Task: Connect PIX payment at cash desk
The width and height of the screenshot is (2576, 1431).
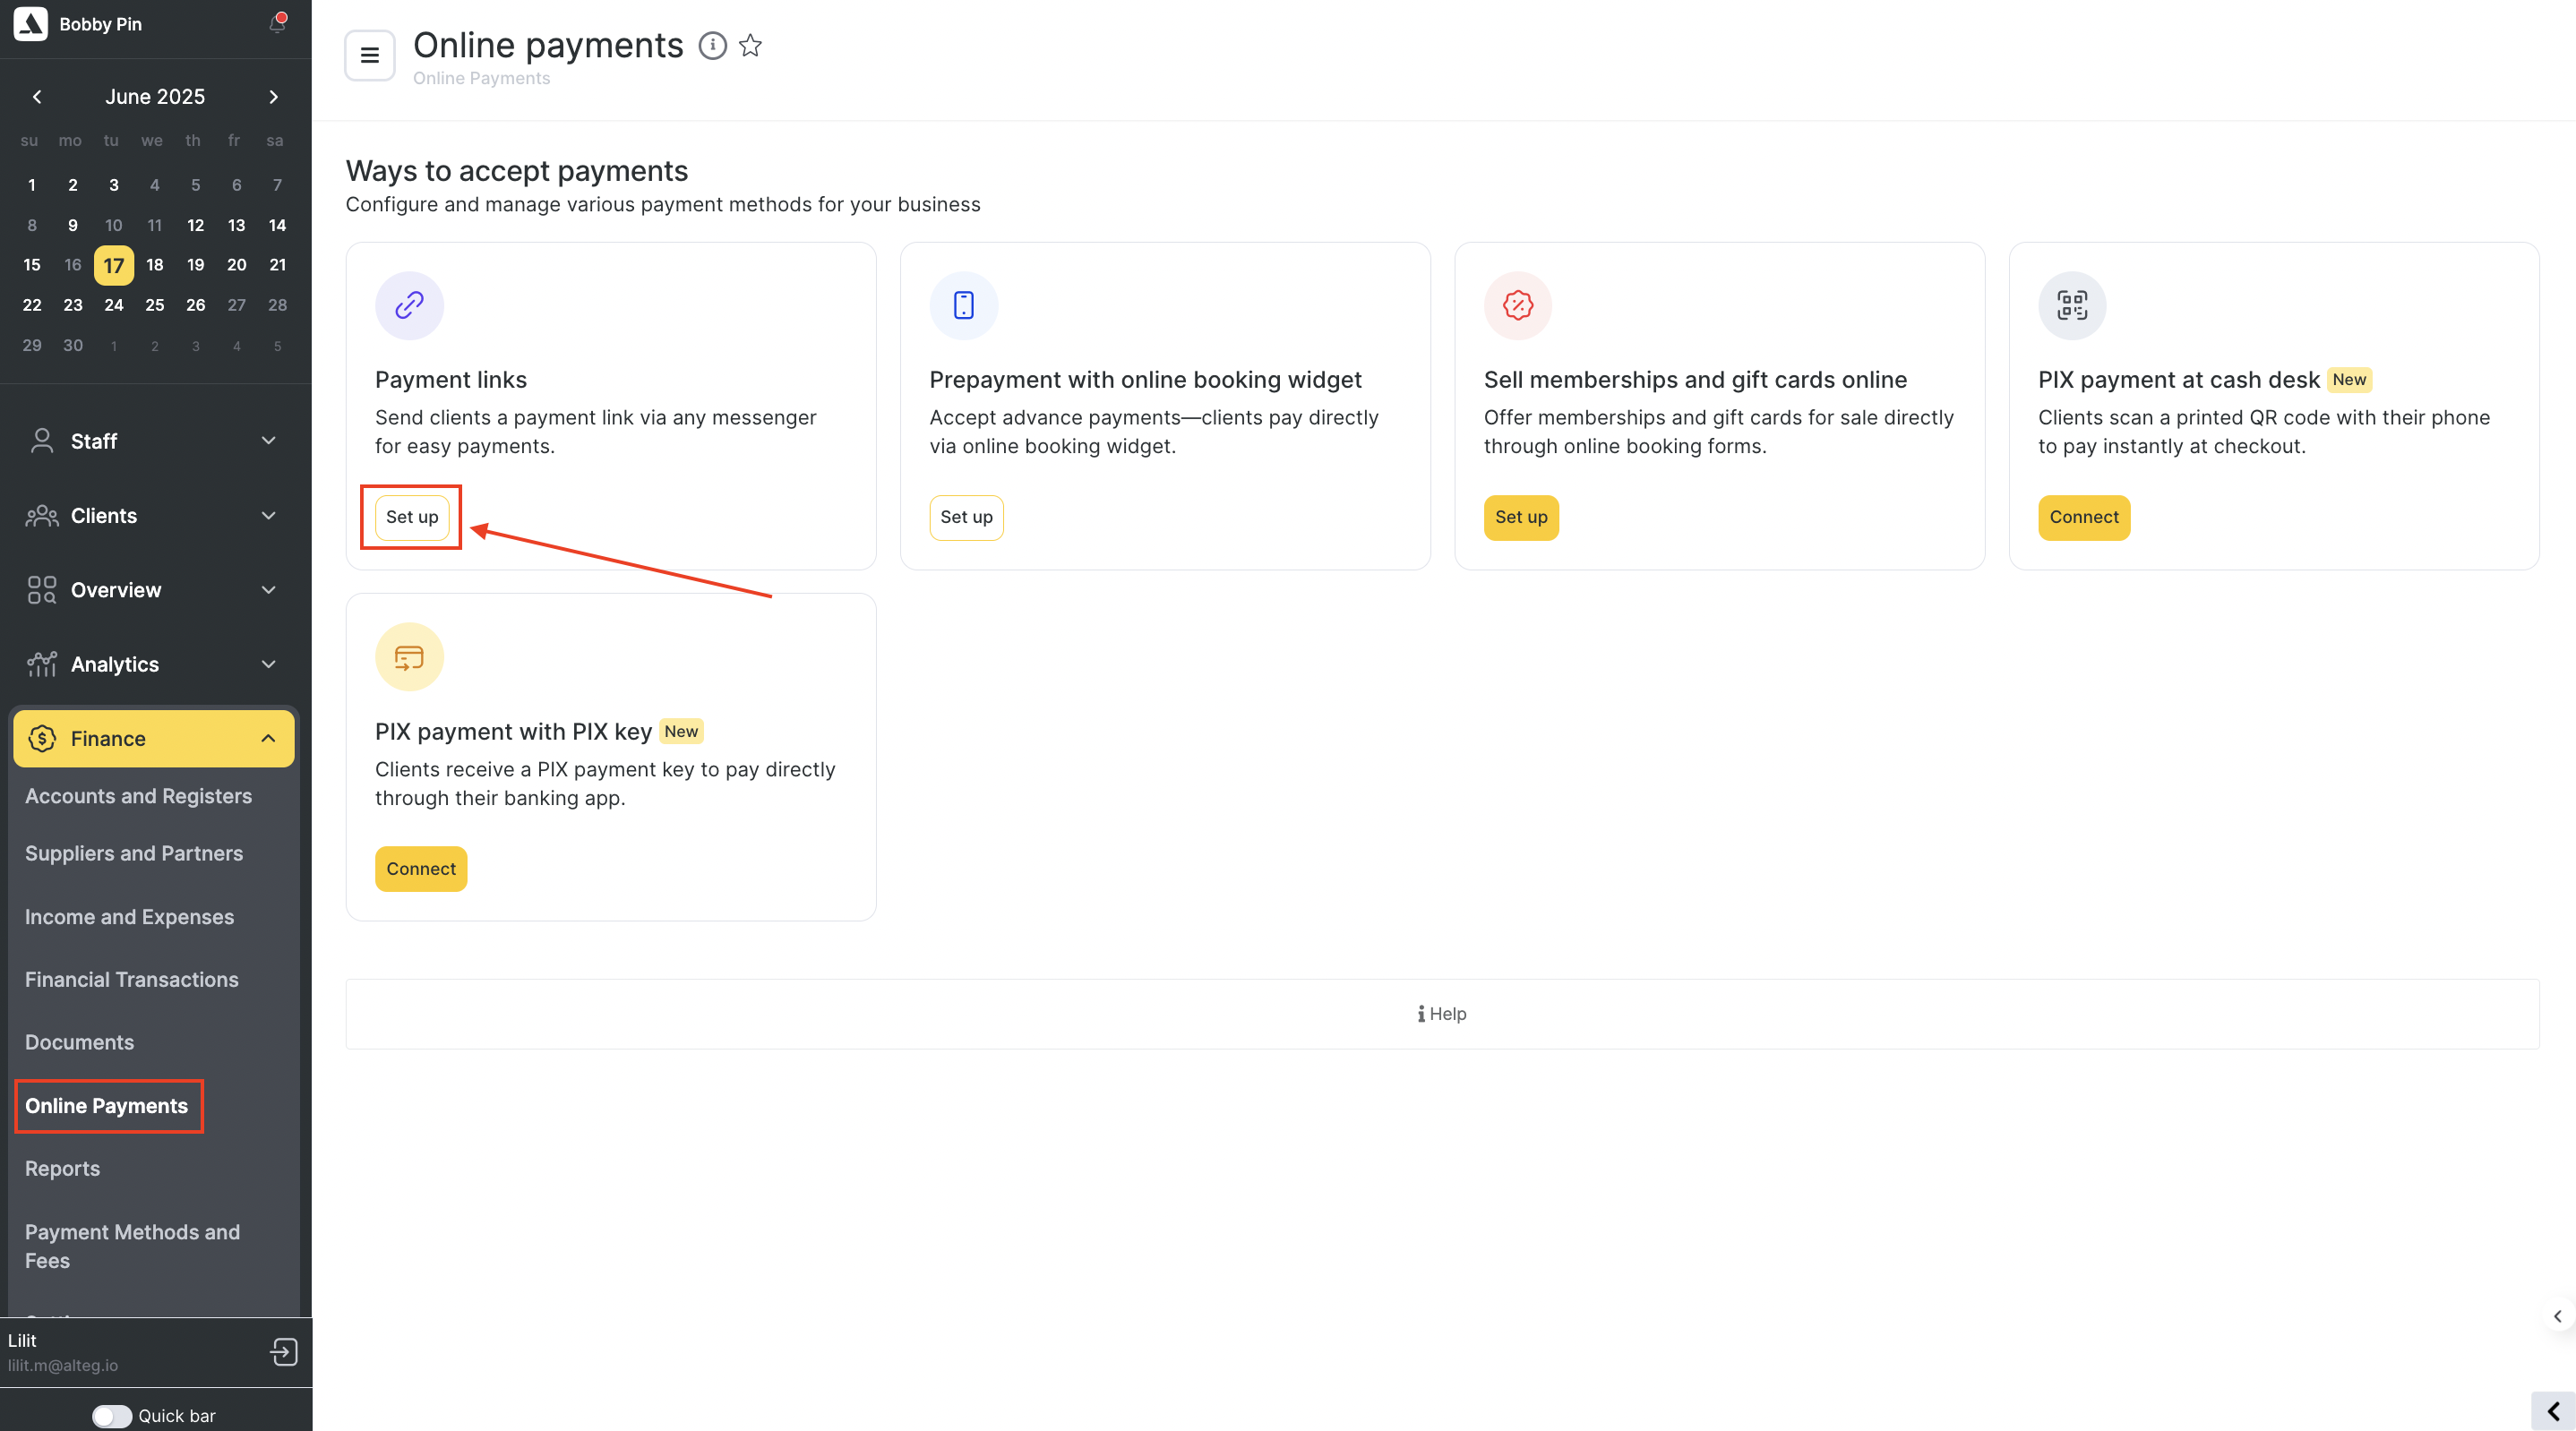Action: (x=2083, y=517)
